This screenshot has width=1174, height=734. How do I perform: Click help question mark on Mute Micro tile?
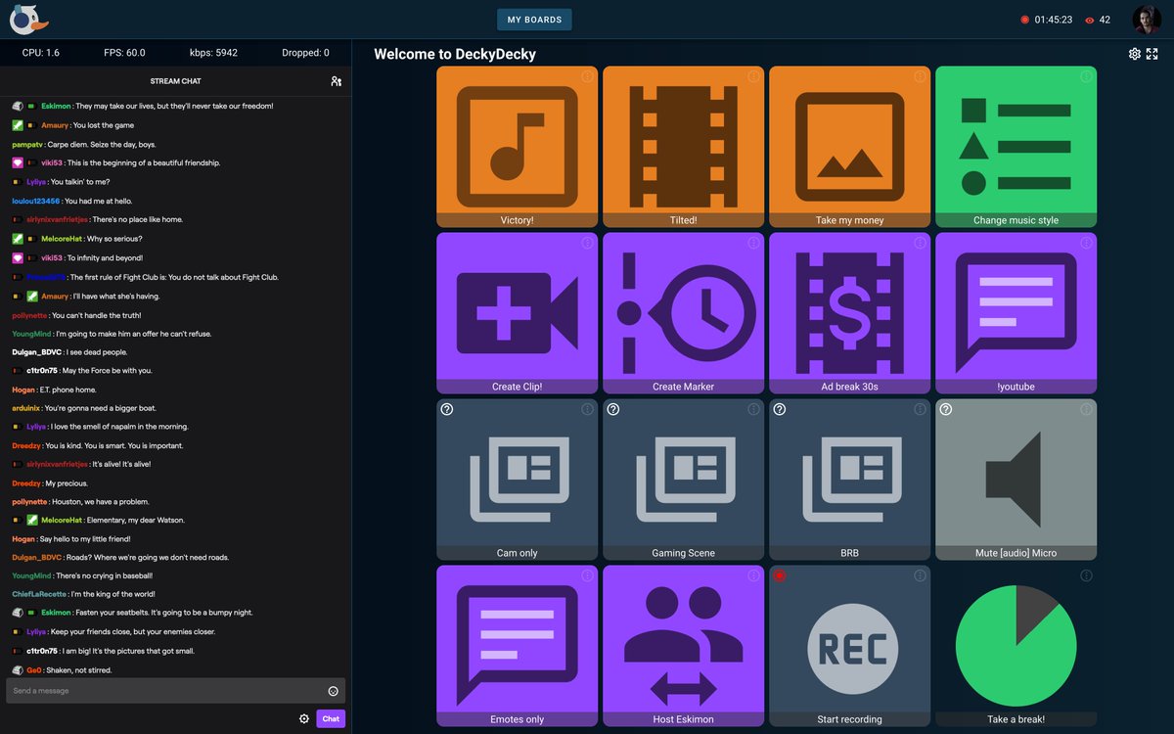(x=946, y=409)
